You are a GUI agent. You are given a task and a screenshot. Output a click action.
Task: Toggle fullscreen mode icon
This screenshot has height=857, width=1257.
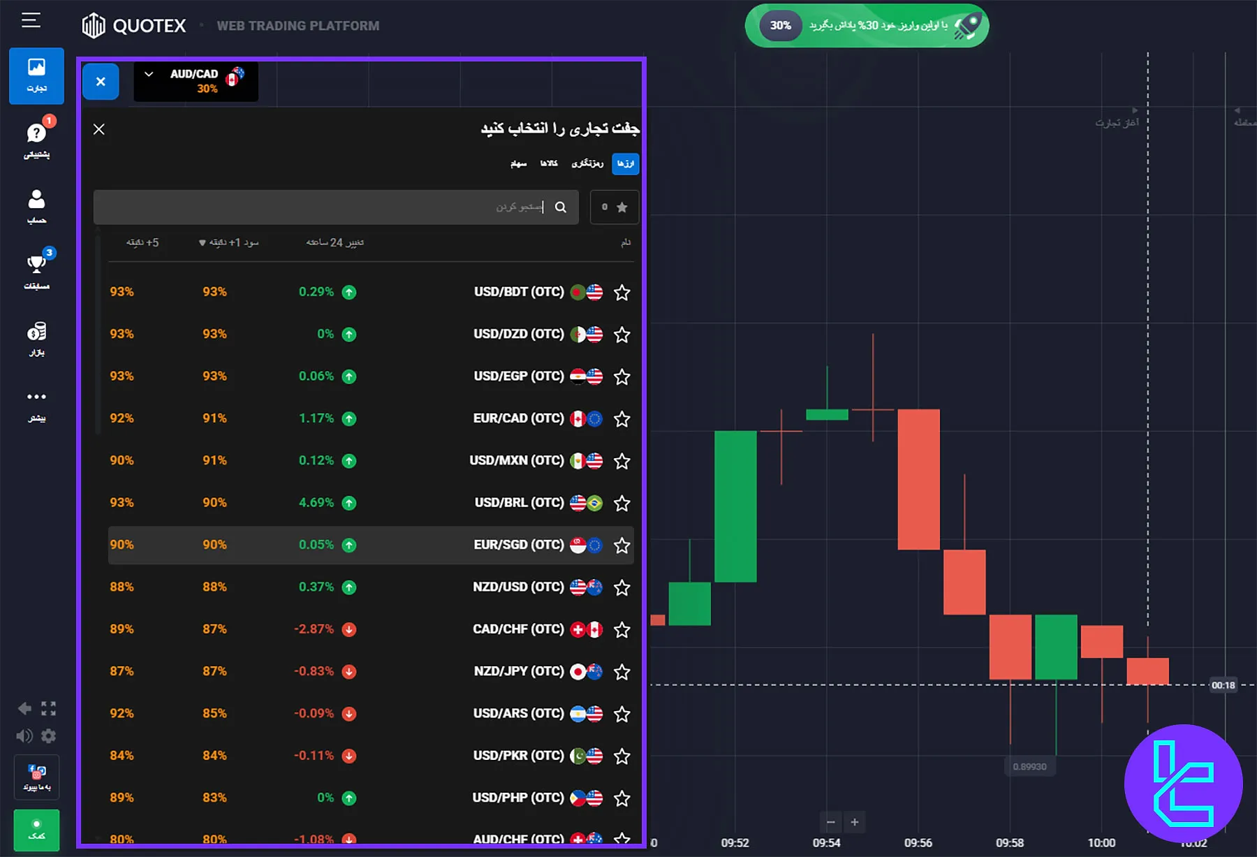point(48,709)
